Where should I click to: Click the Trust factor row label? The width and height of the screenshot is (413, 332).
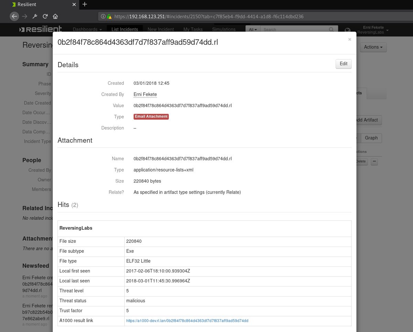pyautogui.click(x=71, y=311)
